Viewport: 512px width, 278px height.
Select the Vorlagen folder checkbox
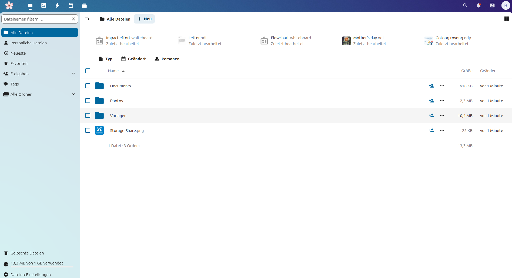[x=88, y=115]
